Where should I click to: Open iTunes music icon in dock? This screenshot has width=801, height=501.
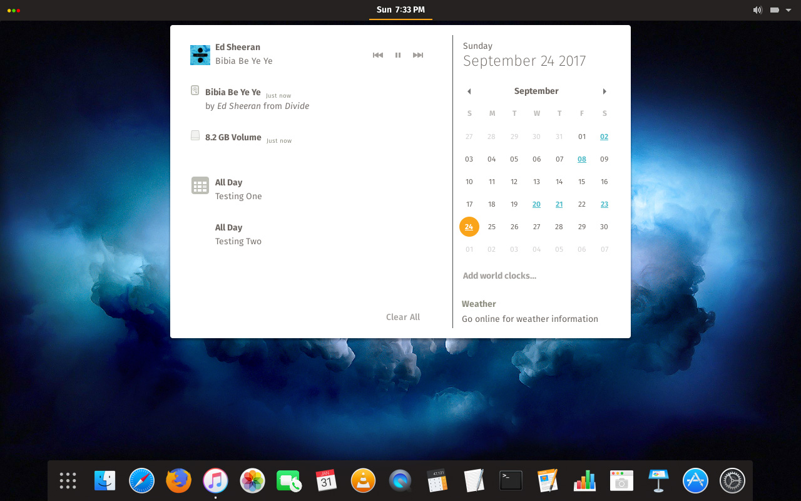pos(215,481)
